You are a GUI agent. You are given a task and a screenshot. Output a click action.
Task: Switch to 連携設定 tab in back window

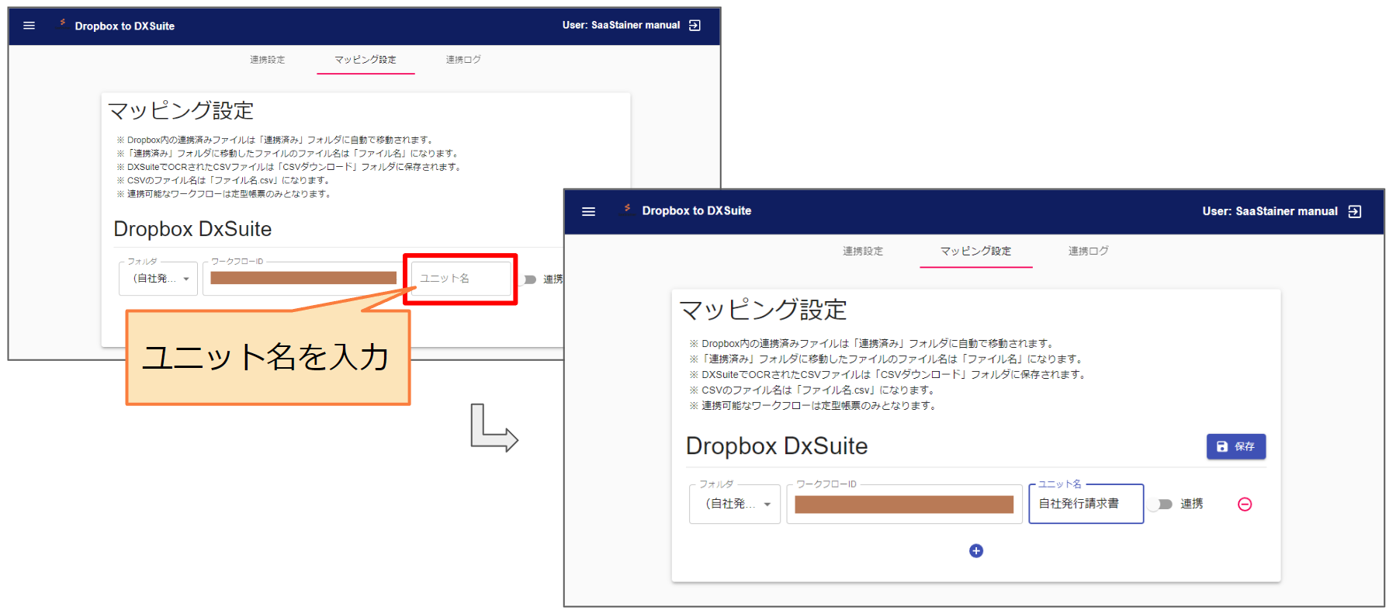tap(268, 60)
